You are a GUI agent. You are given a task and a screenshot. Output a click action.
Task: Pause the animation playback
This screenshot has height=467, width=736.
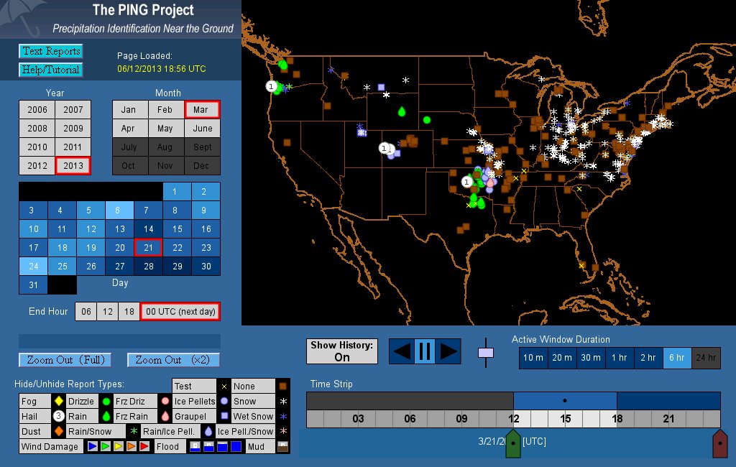coord(424,351)
